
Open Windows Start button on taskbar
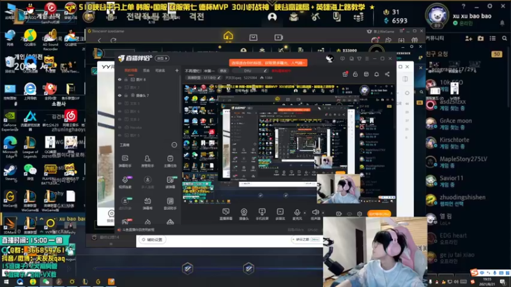tap(6, 281)
